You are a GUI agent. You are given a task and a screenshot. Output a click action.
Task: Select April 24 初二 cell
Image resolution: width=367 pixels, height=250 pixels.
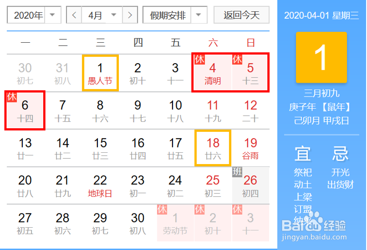point(175,186)
